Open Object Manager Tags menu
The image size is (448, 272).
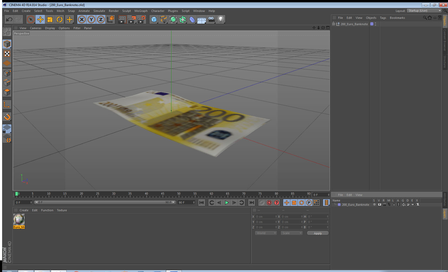(383, 18)
